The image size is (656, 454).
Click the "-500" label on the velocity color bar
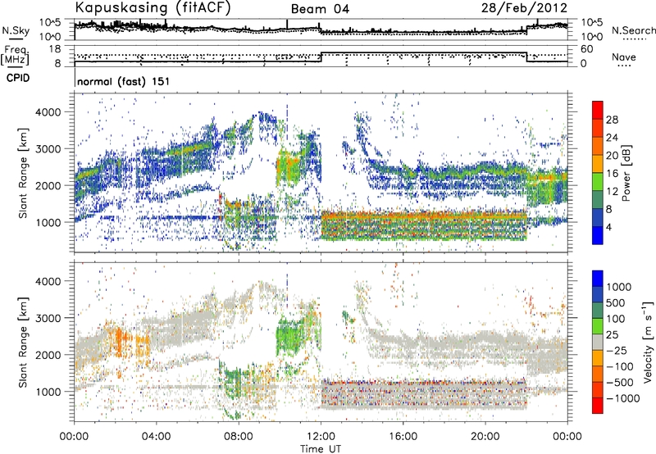(620, 383)
